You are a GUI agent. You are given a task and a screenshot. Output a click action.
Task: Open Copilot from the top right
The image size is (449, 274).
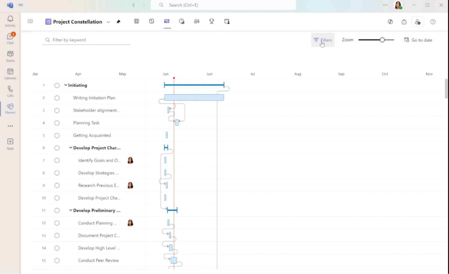390,21
